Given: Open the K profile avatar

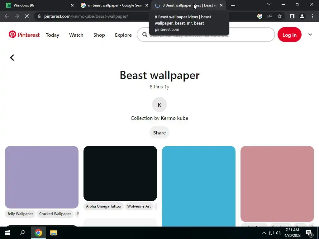Looking at the screenshot, I should tap(159, 105).
